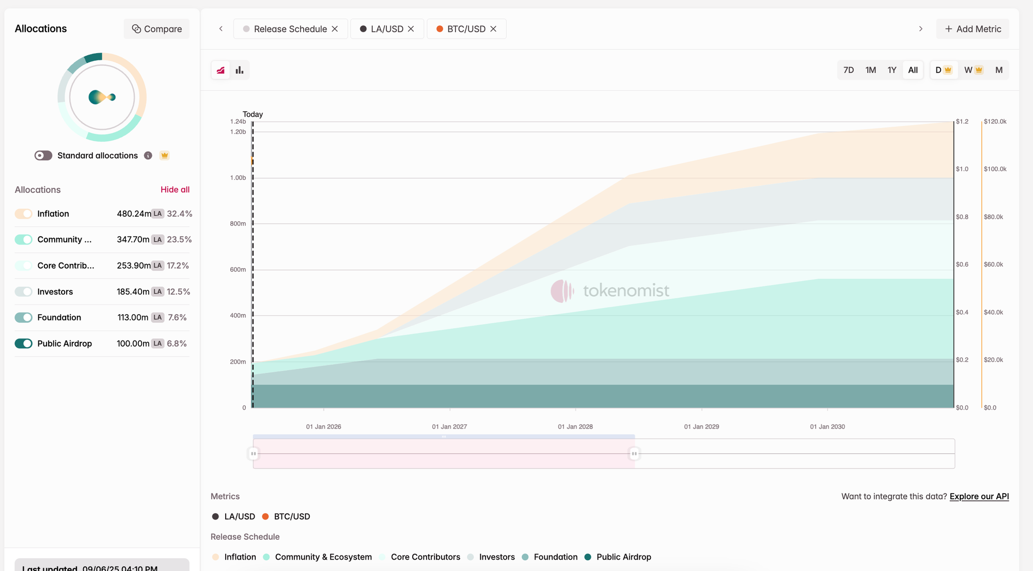Click the Standard allocations info icon
This screenshot has width=1033, height=571.
point(148,156)
